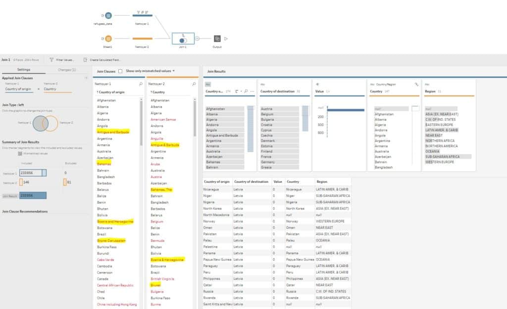Viewport: 507px width, 309px height.
Task: Select the refugees_data input step icon
Action: (108, 15)
